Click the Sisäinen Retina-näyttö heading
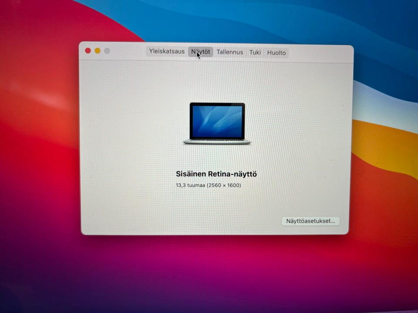The width and height of the screenshot is (418, 313). (x=216, y=174)
